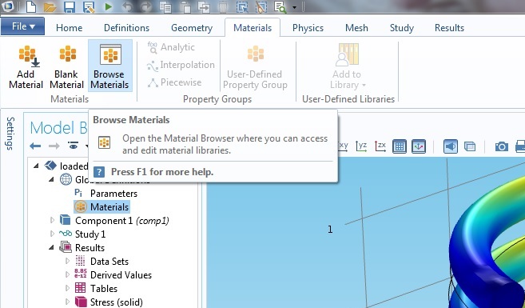Viewport: 525px width, 308px height.
Task: Select the Parameters tree node
Action: 113,194
